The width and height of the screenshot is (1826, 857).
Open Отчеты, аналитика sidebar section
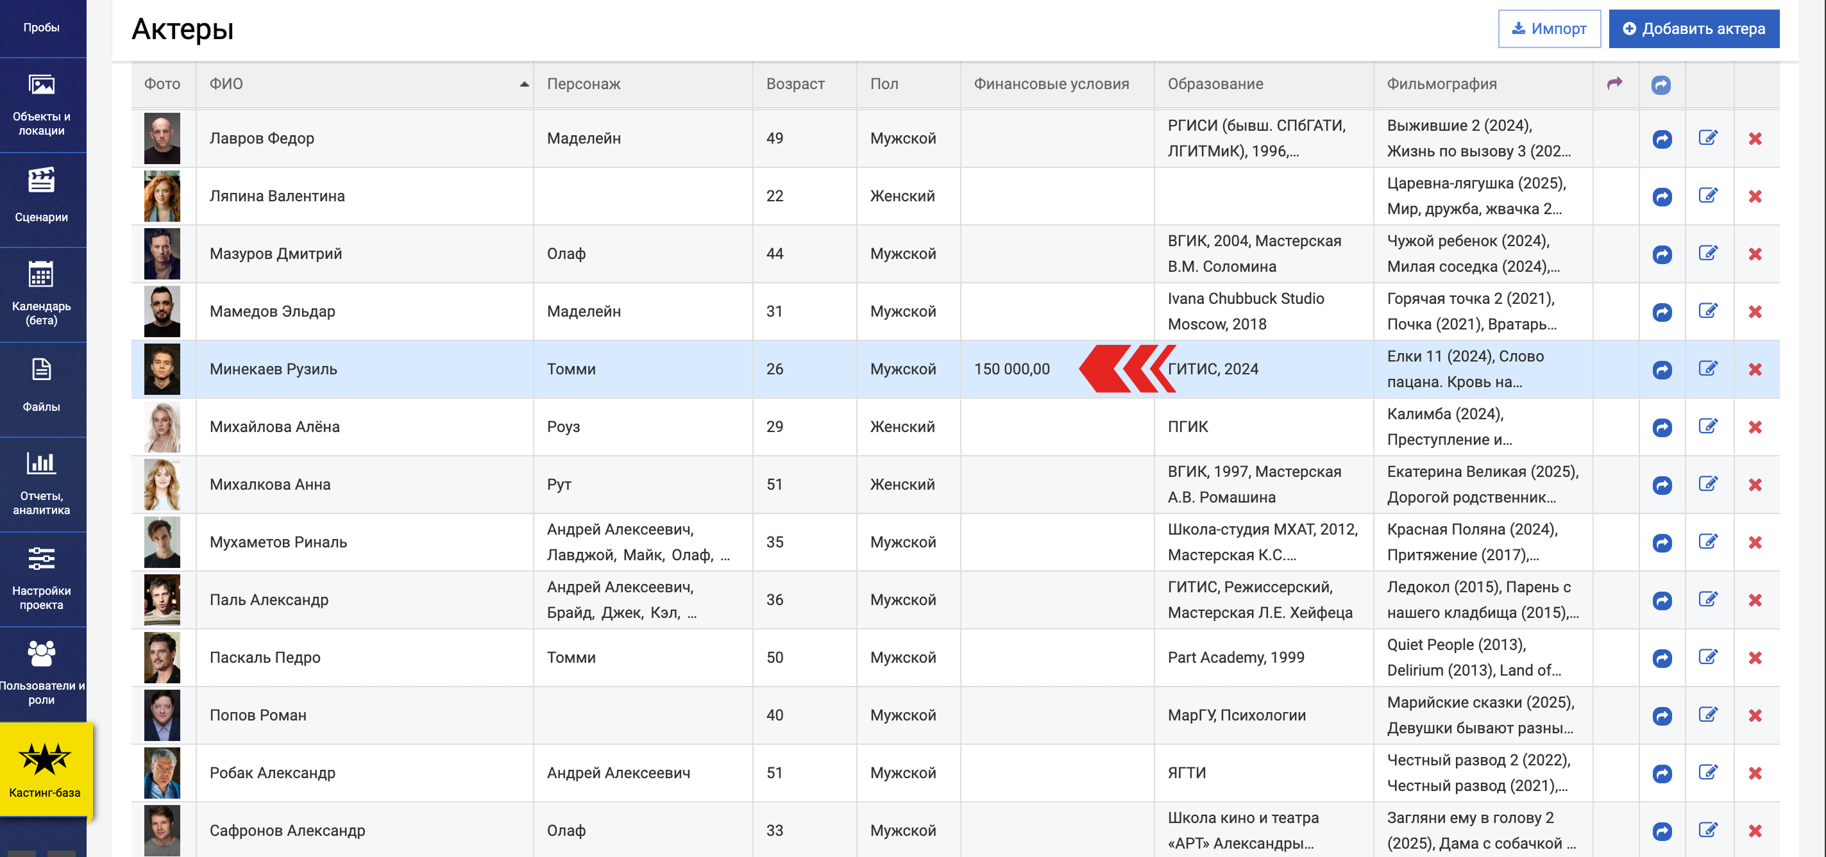click(x=42, y=485)
